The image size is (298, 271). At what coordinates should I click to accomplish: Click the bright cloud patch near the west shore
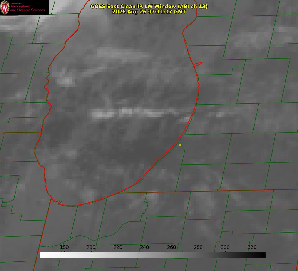tap(65, 80)
